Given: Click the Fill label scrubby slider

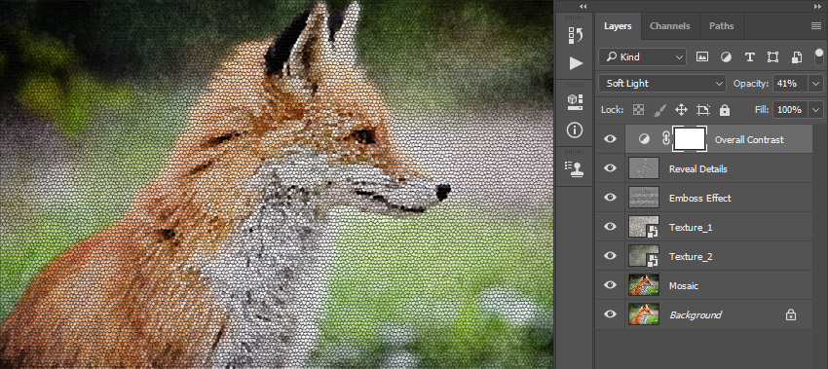Looking at the screenshot, I should pyautogui.click(x=762, y=110).
